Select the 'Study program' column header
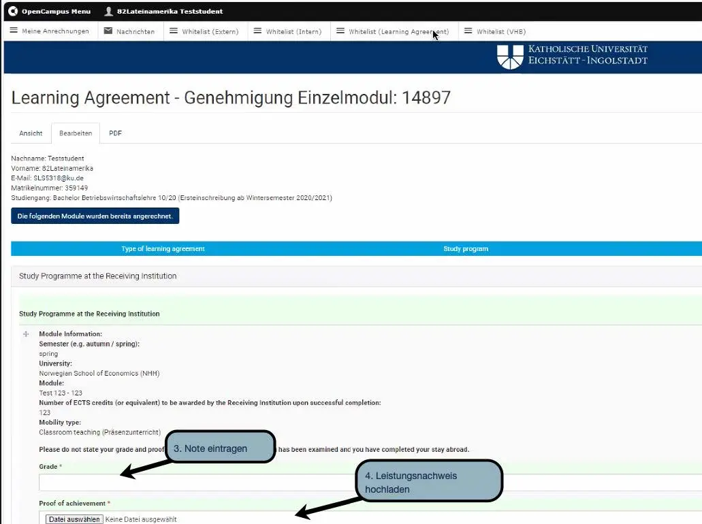 pyautogui.click(x=466, y=249)
